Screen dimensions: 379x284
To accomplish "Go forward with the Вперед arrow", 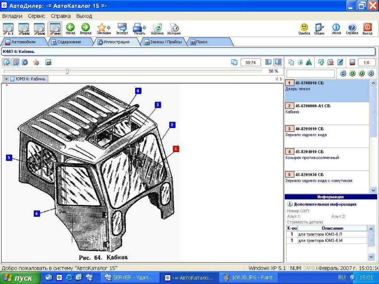I will 86,29.
